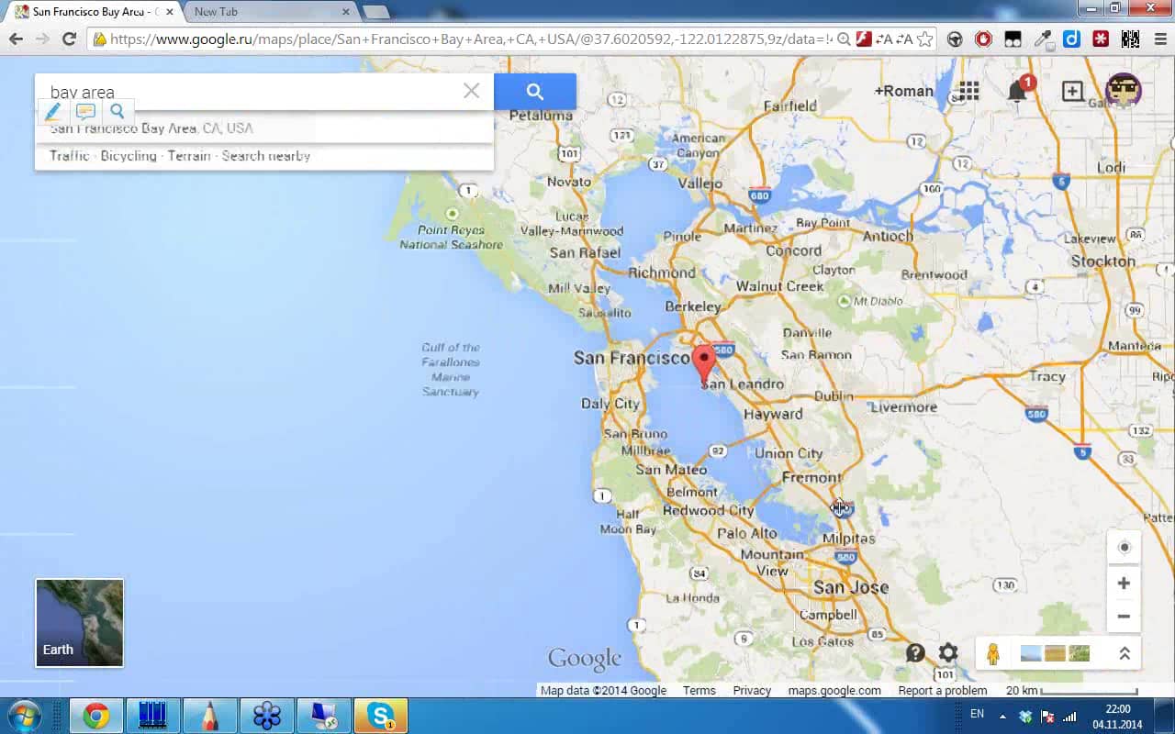The image size is (1175, 734).
Task: Zoom in with the plus button
Action: (1124, 584)
